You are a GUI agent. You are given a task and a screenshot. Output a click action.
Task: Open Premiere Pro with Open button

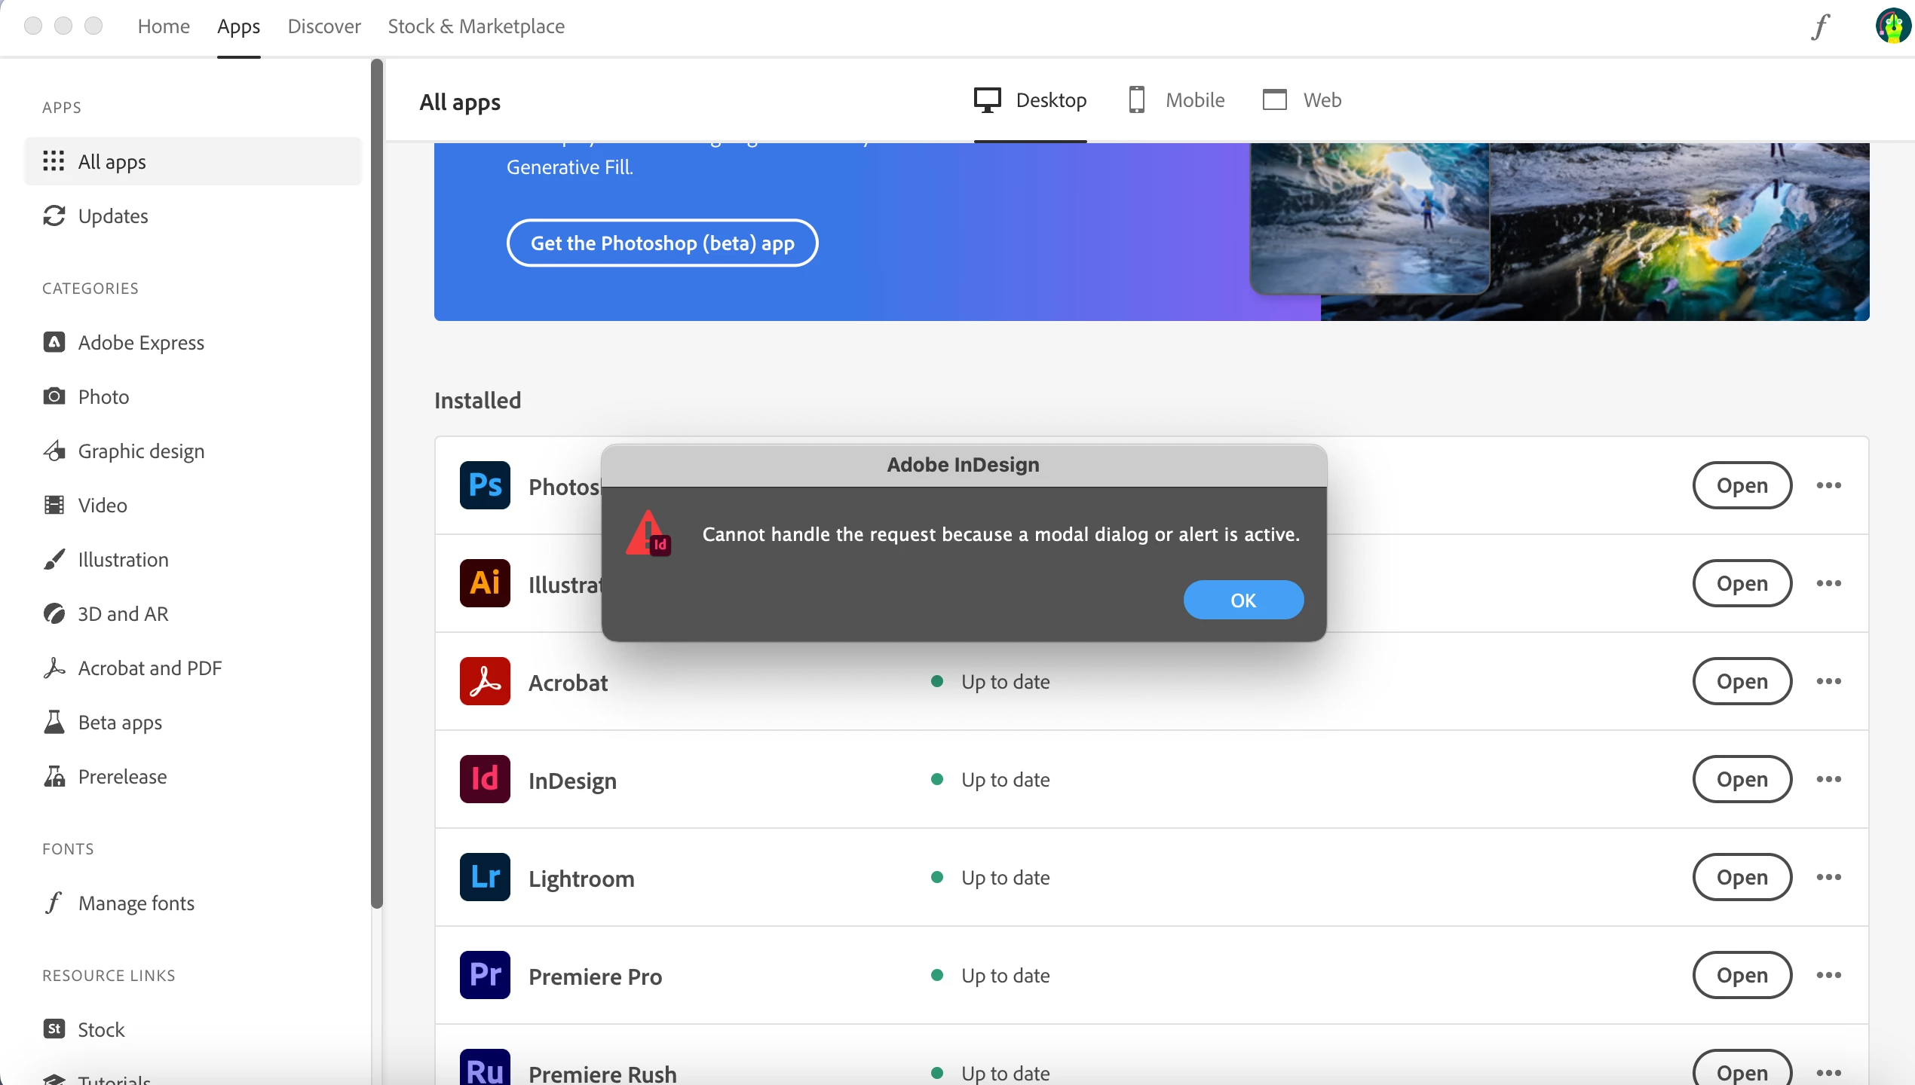coord(1742,975)
